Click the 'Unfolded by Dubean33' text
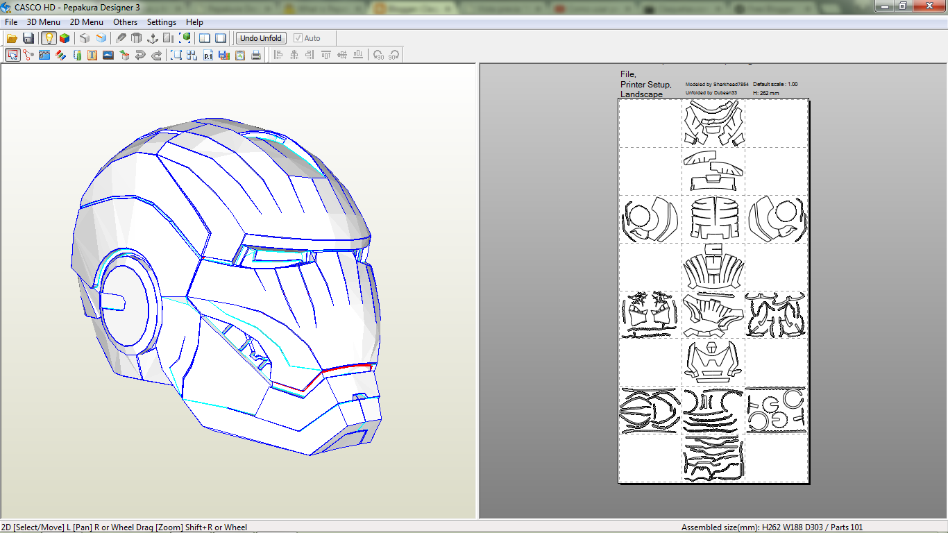 [711, 92]
